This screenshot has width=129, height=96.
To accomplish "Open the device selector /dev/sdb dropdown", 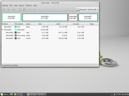I will coord(87,9).
